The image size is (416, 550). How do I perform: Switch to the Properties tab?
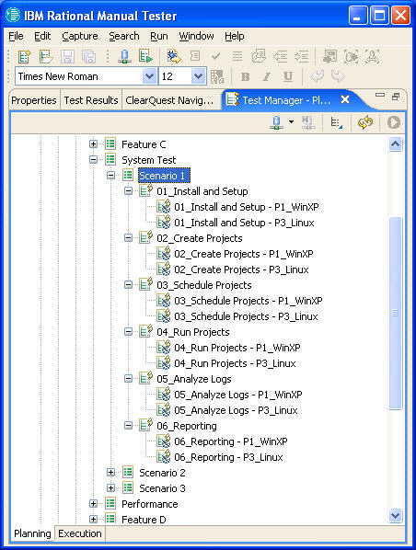[x=34, y=100]
